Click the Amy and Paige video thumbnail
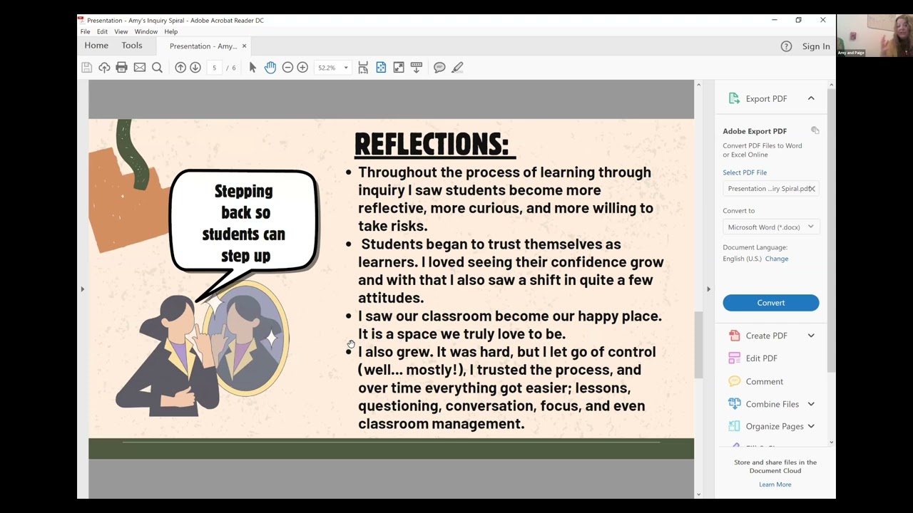This screenshot has height=513, width=913. [x=874, y=36]
